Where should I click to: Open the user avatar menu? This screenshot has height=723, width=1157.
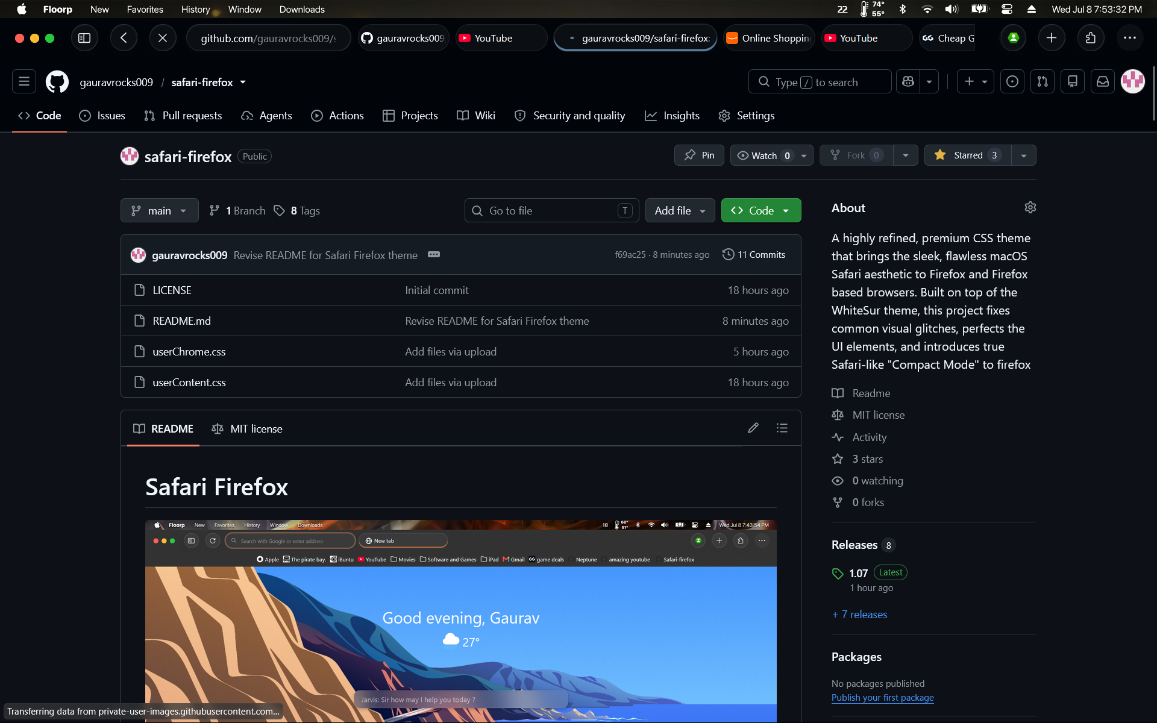click(x=1133, y=81)
